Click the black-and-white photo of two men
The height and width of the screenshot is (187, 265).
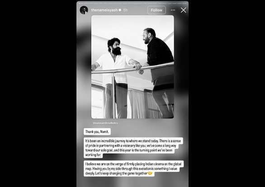[x=132, y=67]
